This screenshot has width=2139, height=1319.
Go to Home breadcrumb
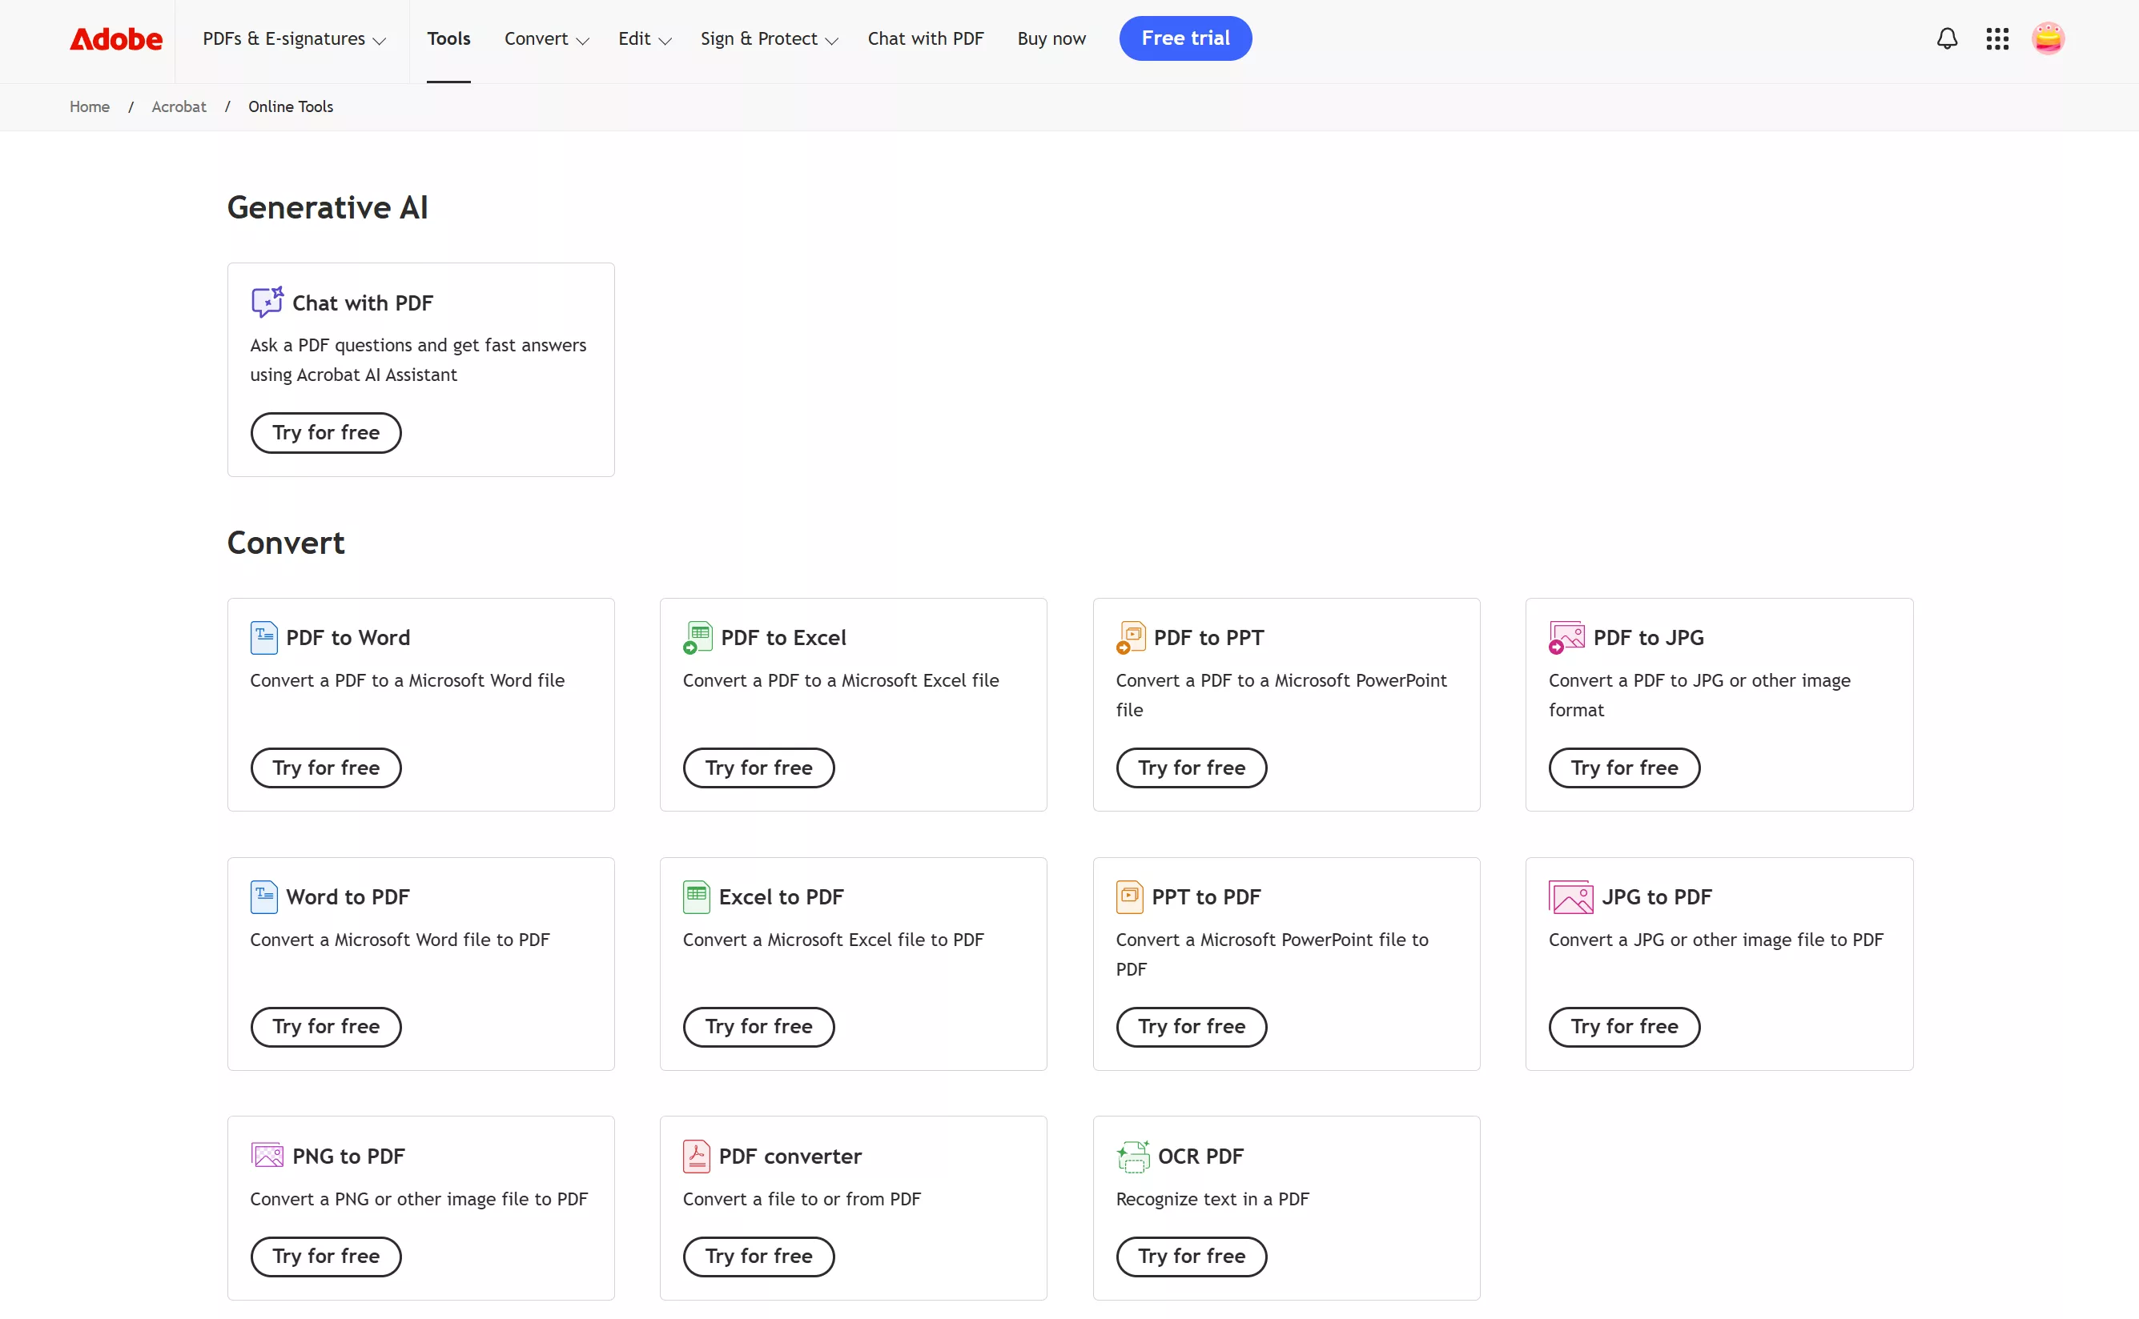tap(90, 106)
